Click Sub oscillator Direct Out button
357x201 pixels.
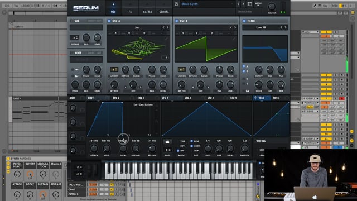click(94, 21)
